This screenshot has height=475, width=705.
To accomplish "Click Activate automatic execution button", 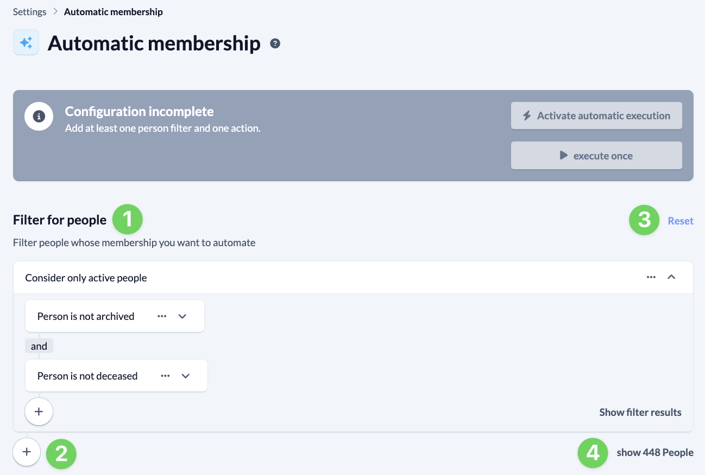I will coord(596,115).
